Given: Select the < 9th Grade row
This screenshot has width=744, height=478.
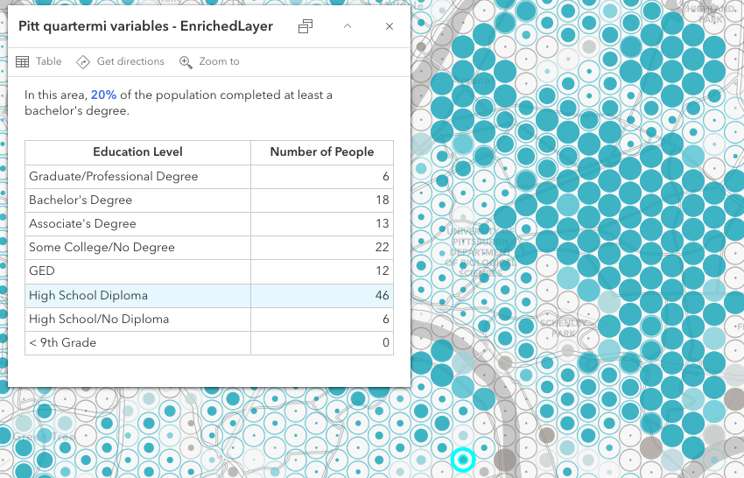Looking at the screenshot, I should (x=208, y=342).
